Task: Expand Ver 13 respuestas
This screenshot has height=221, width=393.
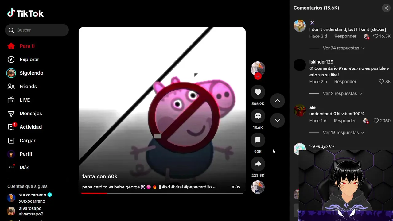Action: point(344,133)
